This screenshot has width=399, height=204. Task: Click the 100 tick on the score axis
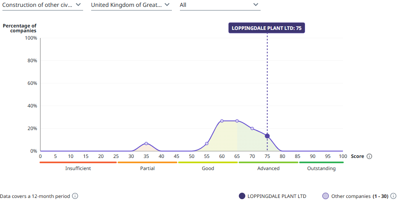343,156
